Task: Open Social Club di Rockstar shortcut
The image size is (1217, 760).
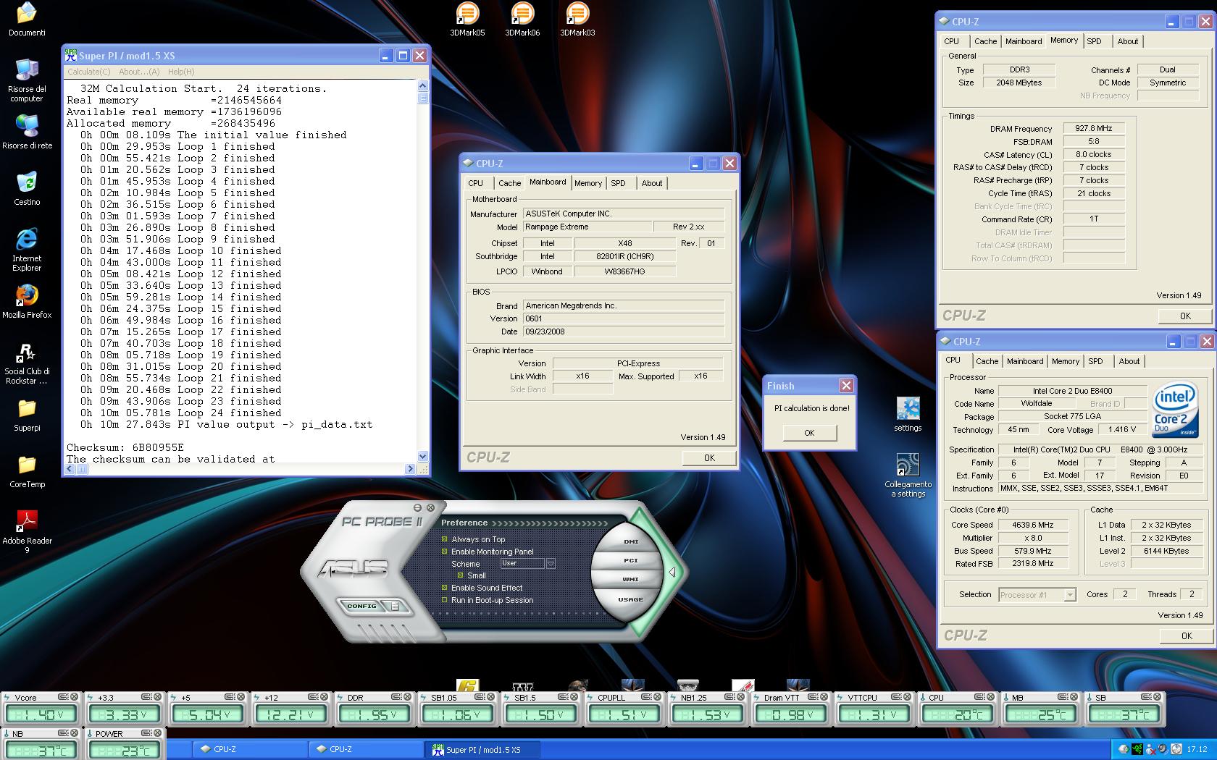Action: click(x=27, y=363)
